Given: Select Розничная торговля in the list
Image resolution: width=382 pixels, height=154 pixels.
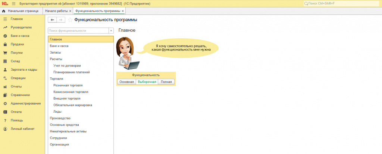Looking at the screenshot, I should (x=81, y=85).
